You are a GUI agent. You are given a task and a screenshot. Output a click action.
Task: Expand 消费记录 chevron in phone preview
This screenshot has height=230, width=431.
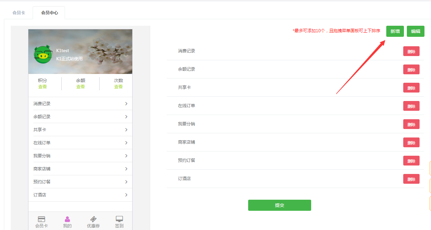point(126,104)
